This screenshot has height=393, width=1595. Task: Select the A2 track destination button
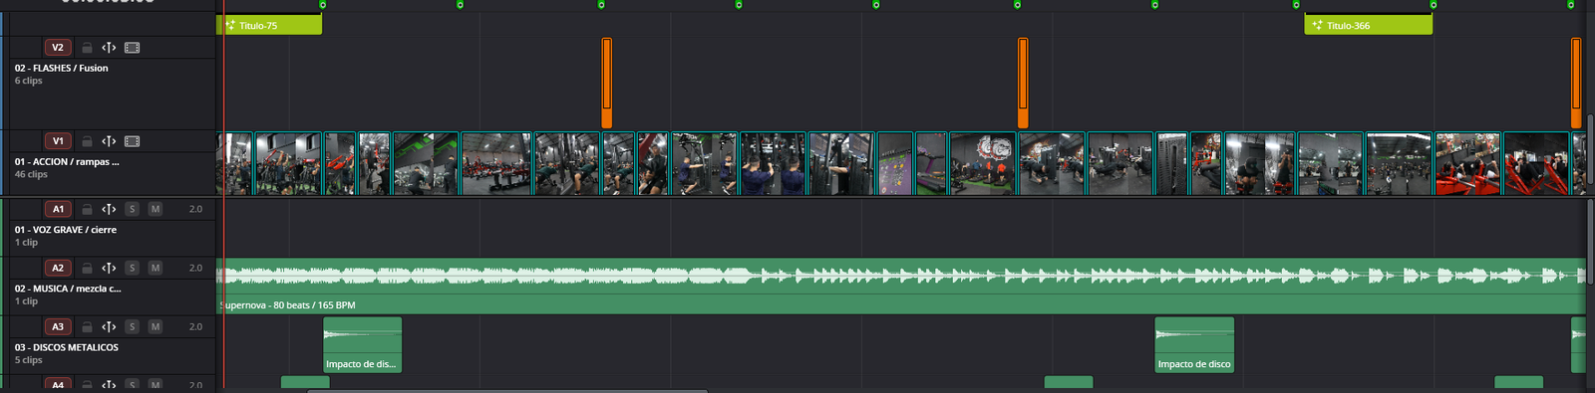coord(57,268)
